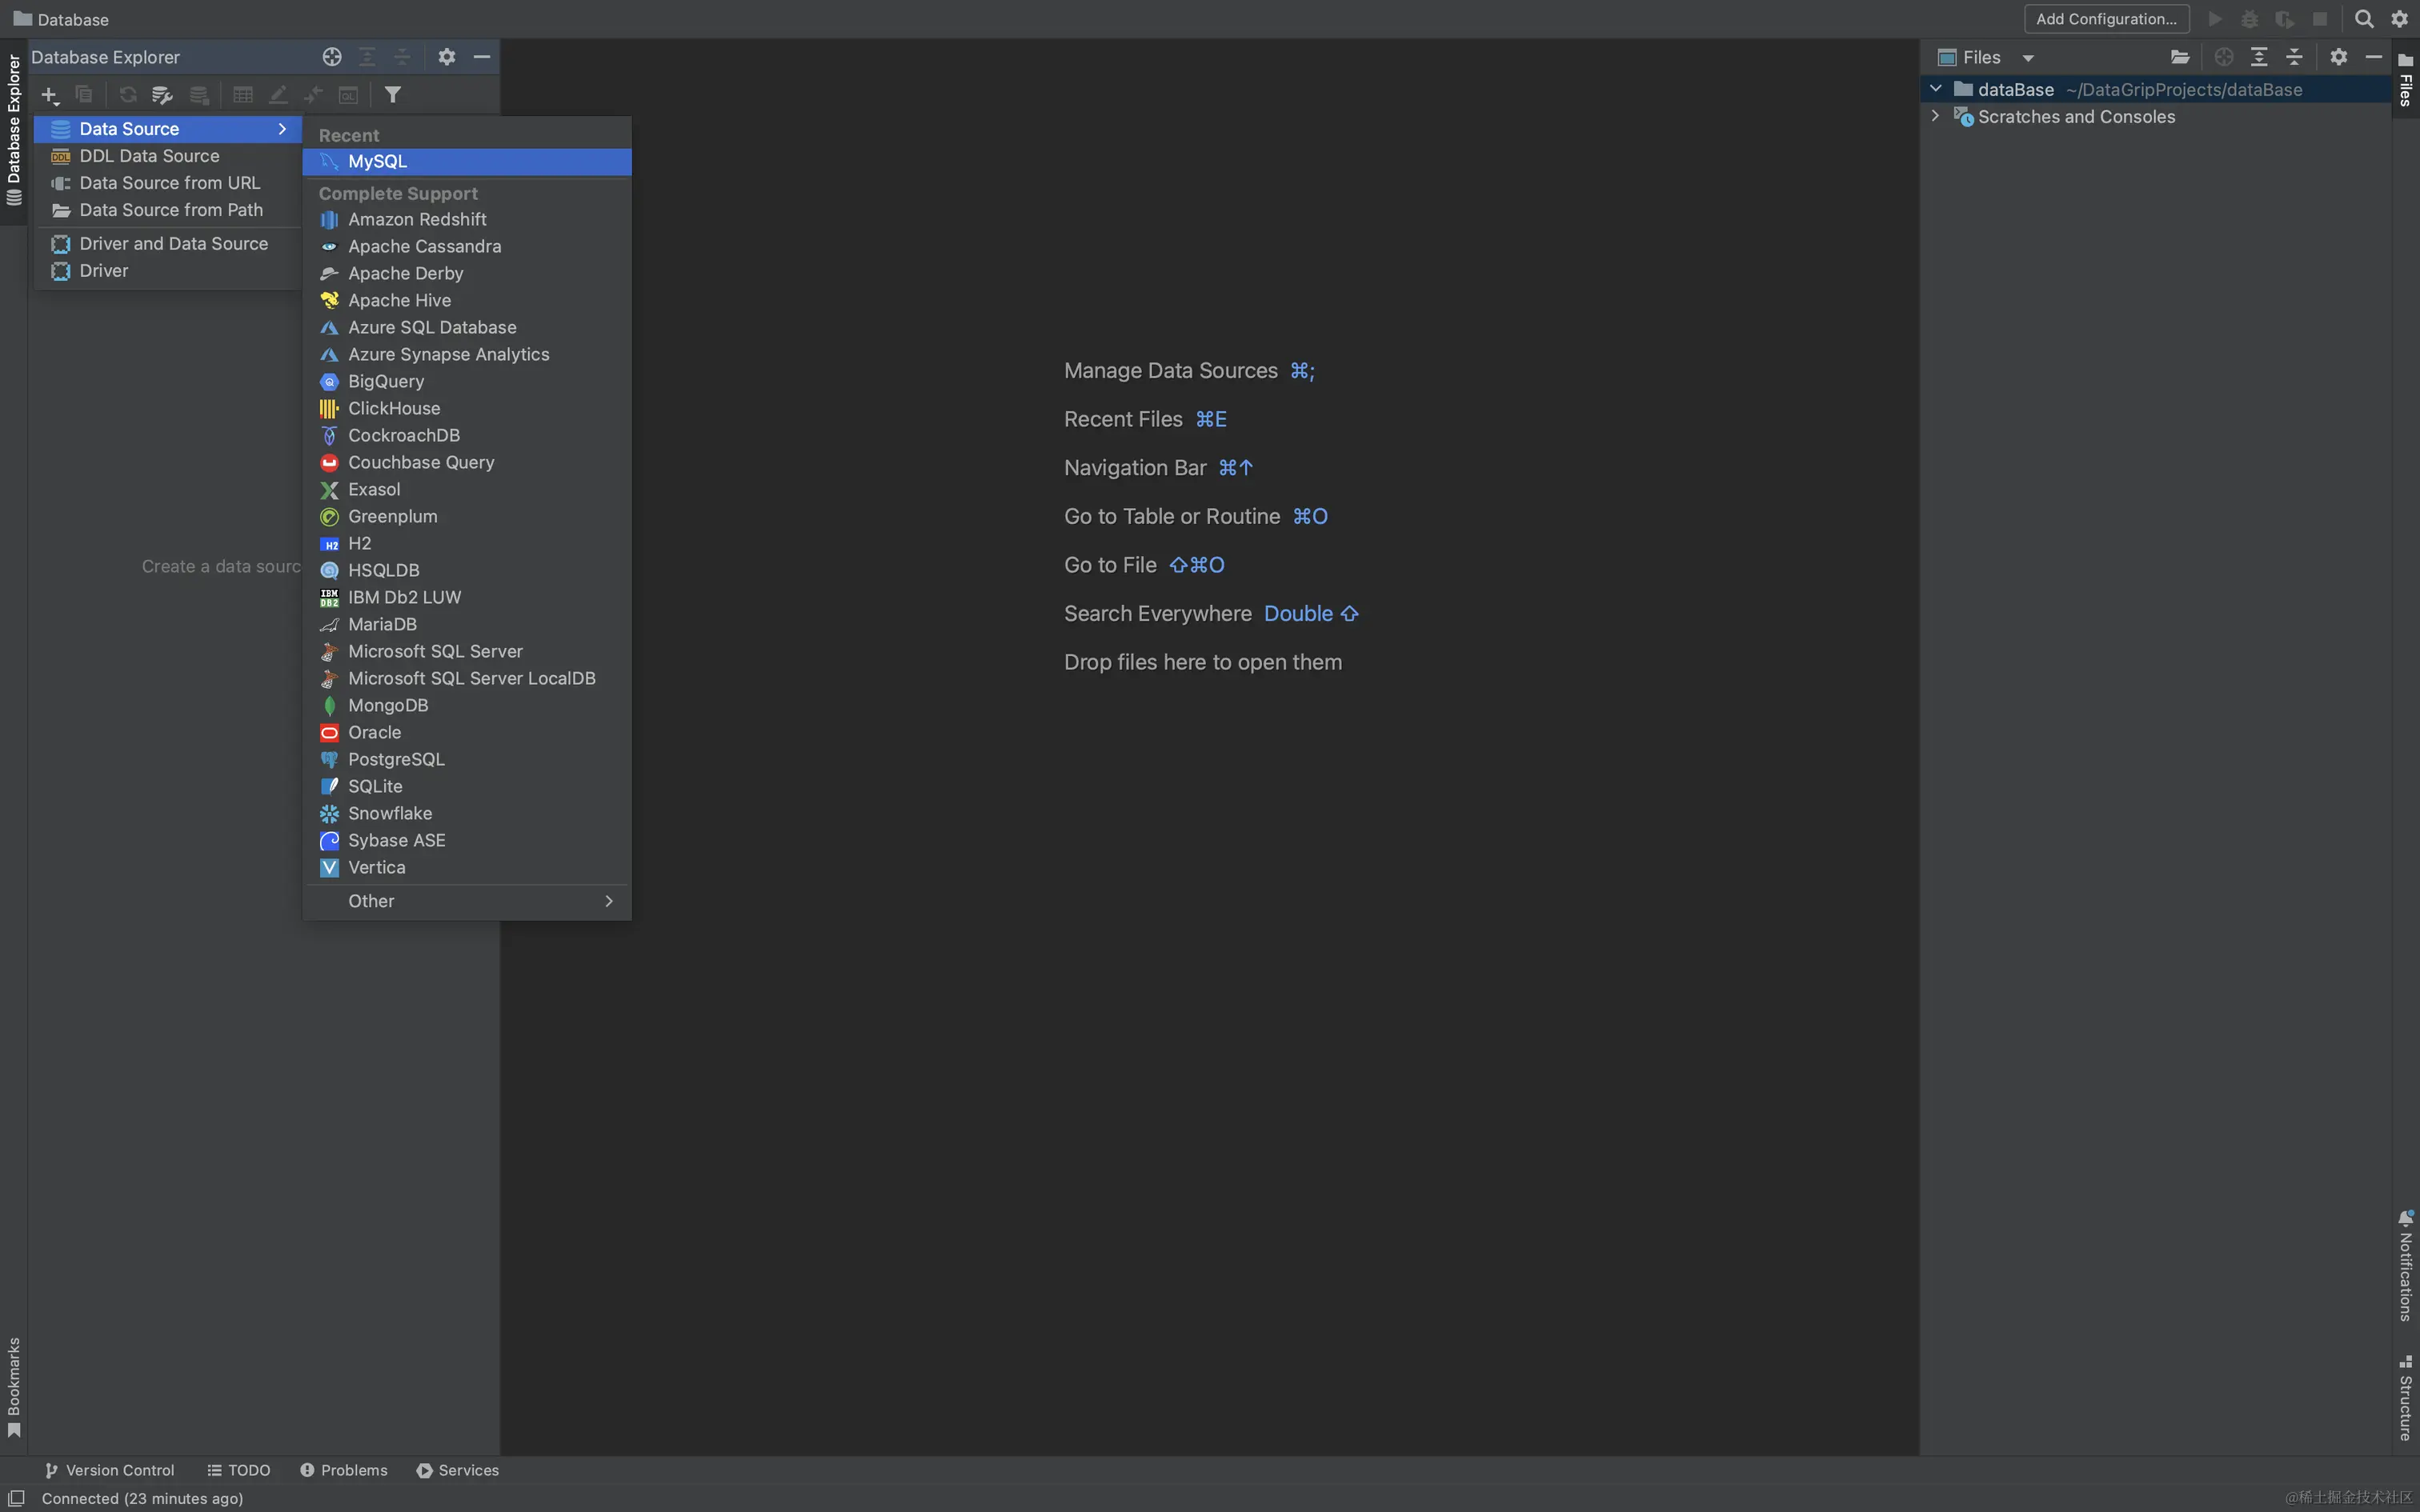Open Database Explorer gear options
This screenshot has height=1512, width=2420.
coord(446,57)
